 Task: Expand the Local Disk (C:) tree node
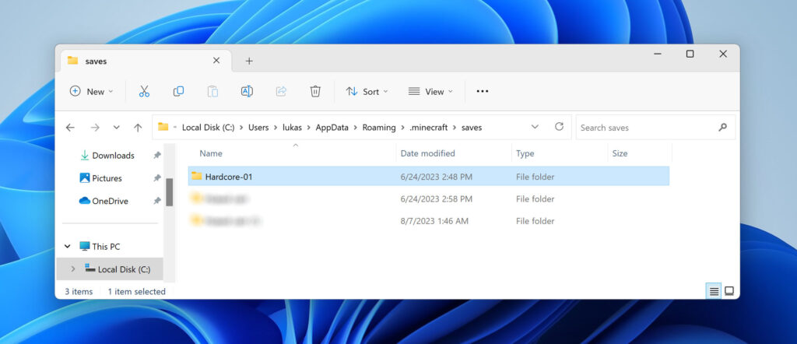(73, 269)
